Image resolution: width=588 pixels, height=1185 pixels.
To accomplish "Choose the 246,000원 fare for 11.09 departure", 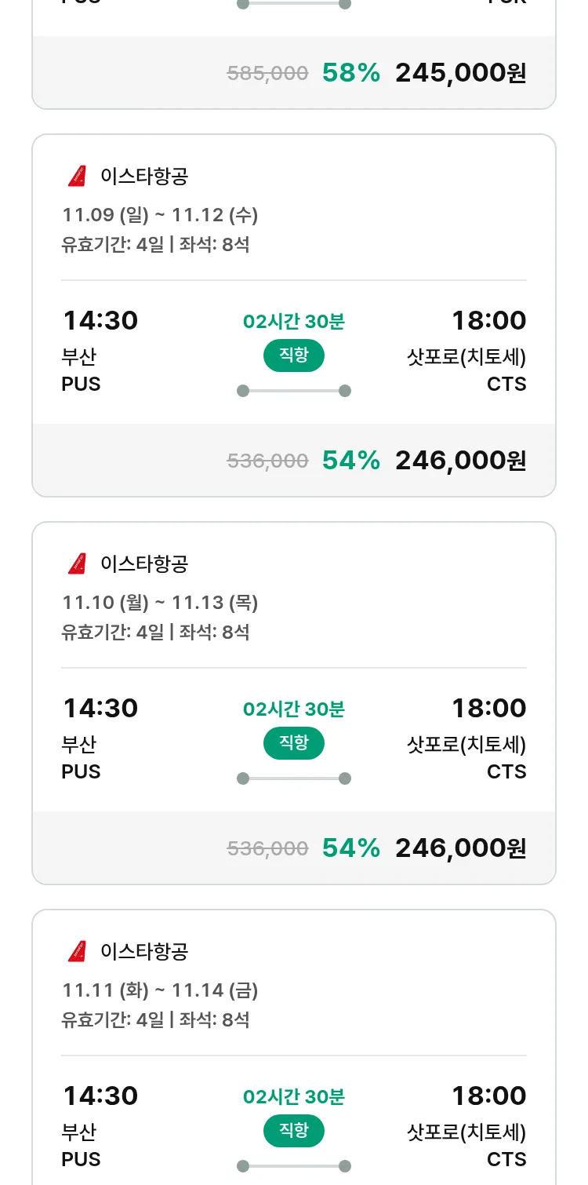I will point(460,461).
